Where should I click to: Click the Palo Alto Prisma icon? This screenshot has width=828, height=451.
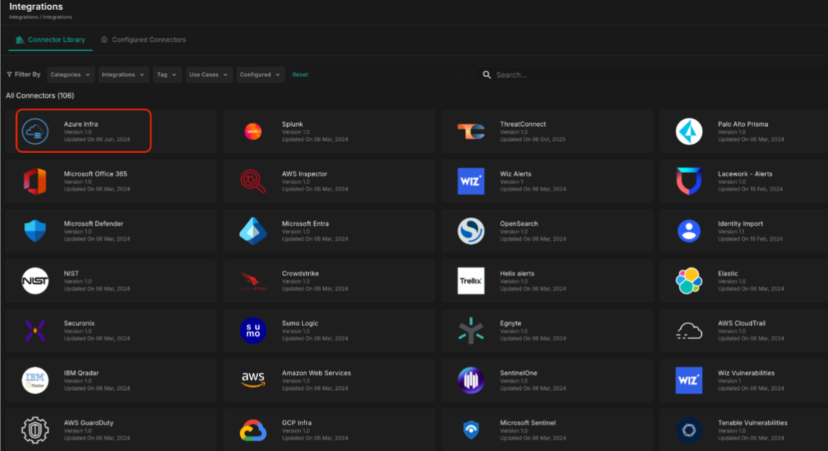click(688, 131)
